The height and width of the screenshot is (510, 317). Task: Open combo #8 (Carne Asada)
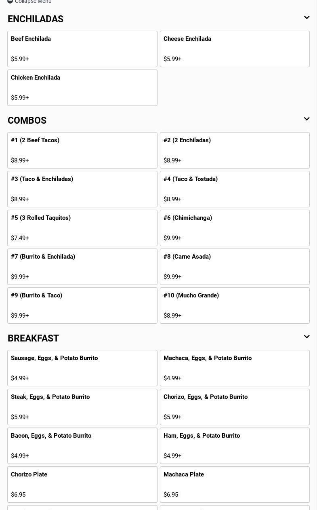click(x=235, y=267)
